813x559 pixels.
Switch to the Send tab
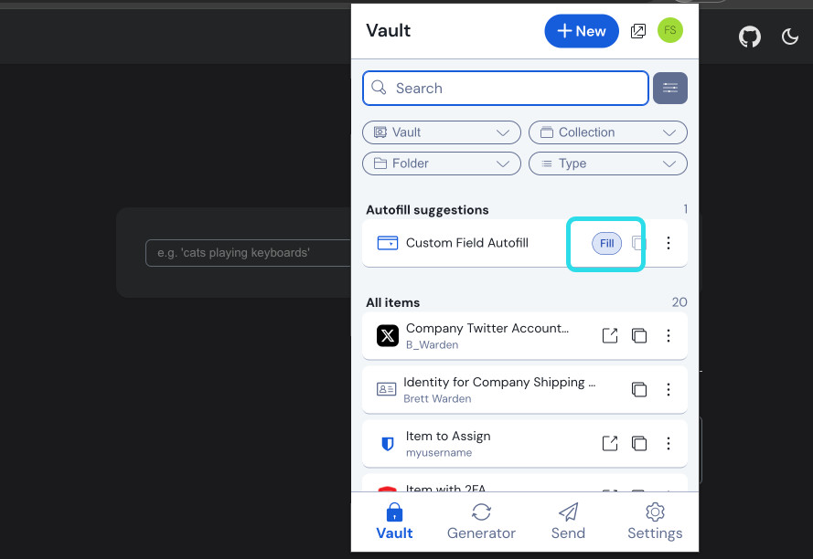568,522
